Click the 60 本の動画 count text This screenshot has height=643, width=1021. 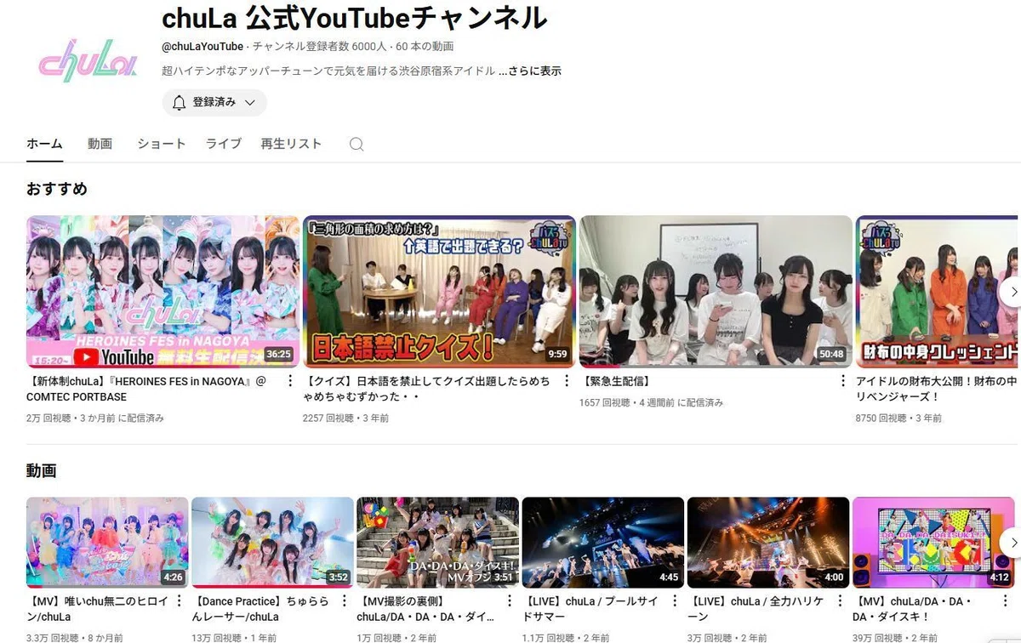[x=425, y=47]
